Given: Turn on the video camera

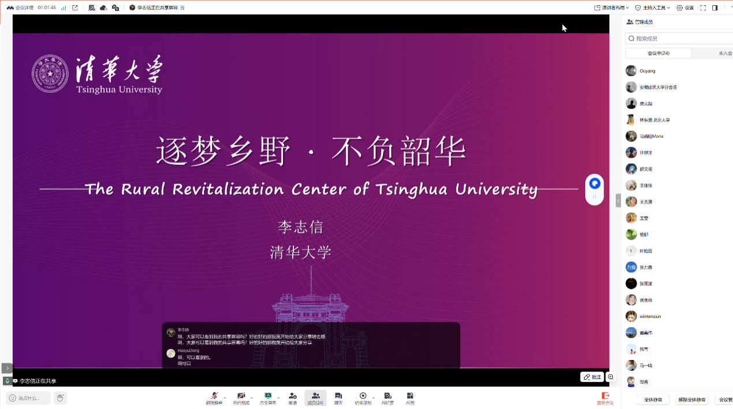Looking at the screenshot, I should 241,397.
